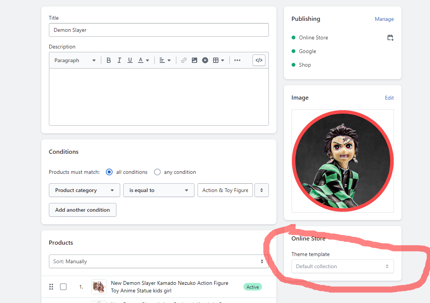Click the 'Action & Toy Figure' value field

click(225, 190)
